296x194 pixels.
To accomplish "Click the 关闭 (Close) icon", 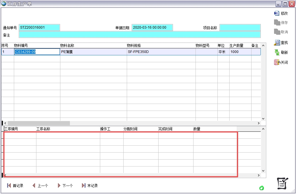I will point(277,62).
